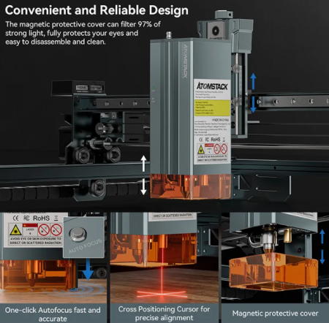Click the Auto Focus button inset
Screen dimensions: 329x323
(84, 237)
